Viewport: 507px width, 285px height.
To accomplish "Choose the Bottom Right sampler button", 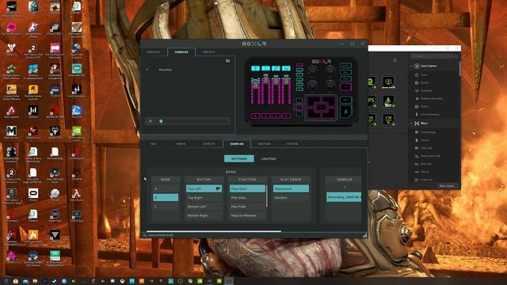I will 204,215.
